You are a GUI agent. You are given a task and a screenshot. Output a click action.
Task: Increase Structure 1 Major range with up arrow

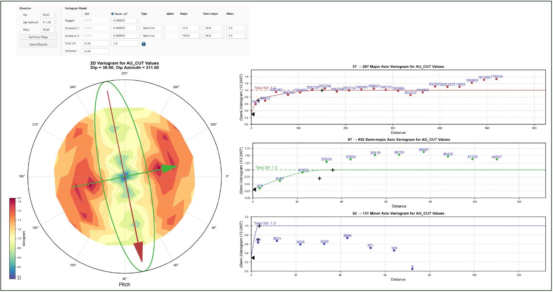[x=200, y=27]
